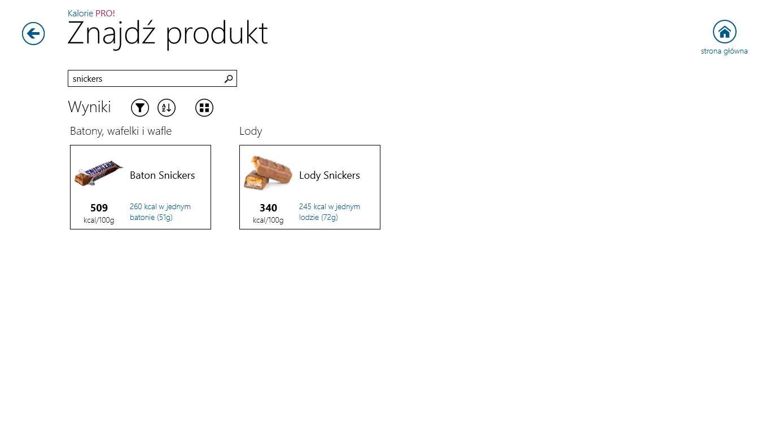This screenshot has width=771, height=433.
Task: Open the Baton Snickers product title
Action: (162, 175)
